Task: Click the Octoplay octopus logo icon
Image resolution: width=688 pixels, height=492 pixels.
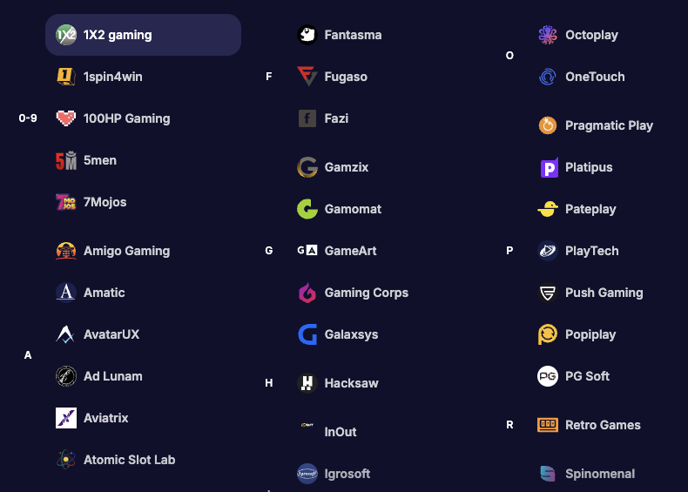Action: coord(548,35)
